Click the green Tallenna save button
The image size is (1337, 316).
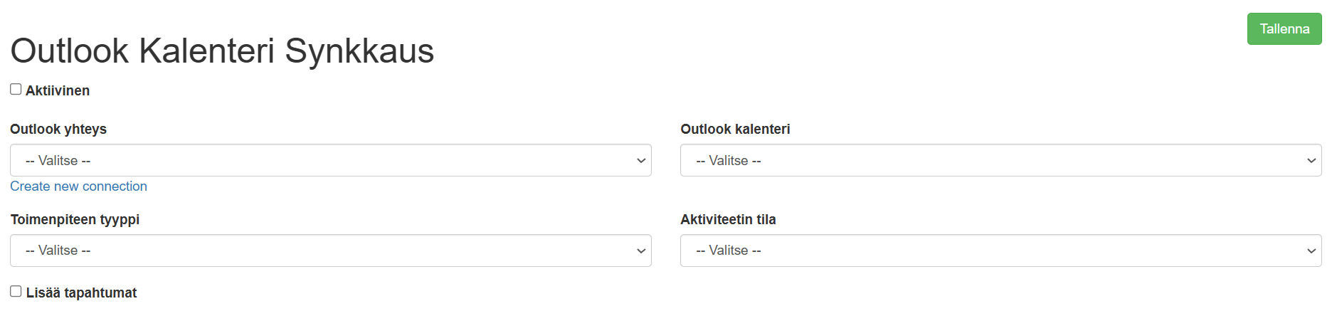click(1284, 29)
